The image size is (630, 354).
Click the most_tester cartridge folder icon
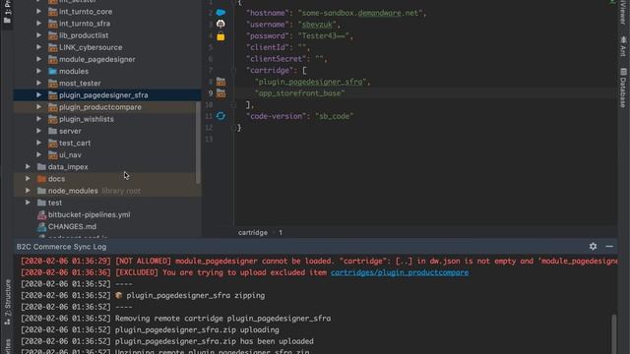pos(52,83)
